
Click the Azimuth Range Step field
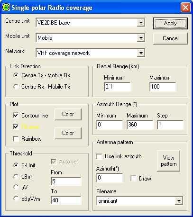[170, 125]
